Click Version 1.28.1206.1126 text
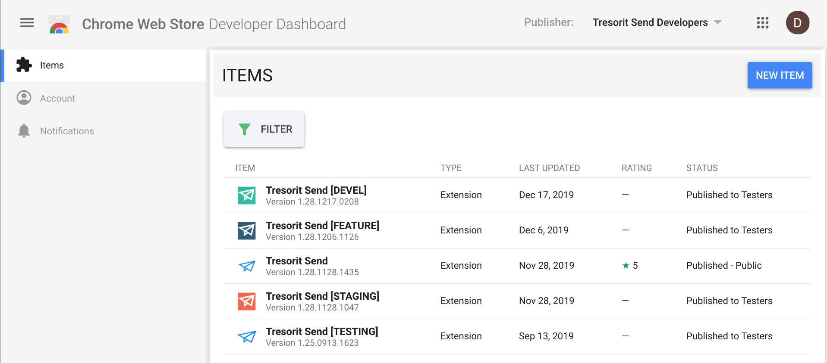Screen dimensions: 827x363 (312, 237)
